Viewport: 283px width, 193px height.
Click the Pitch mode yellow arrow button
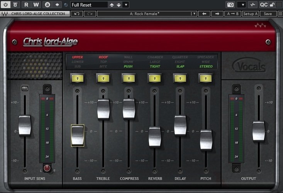[x=206, y=78]
